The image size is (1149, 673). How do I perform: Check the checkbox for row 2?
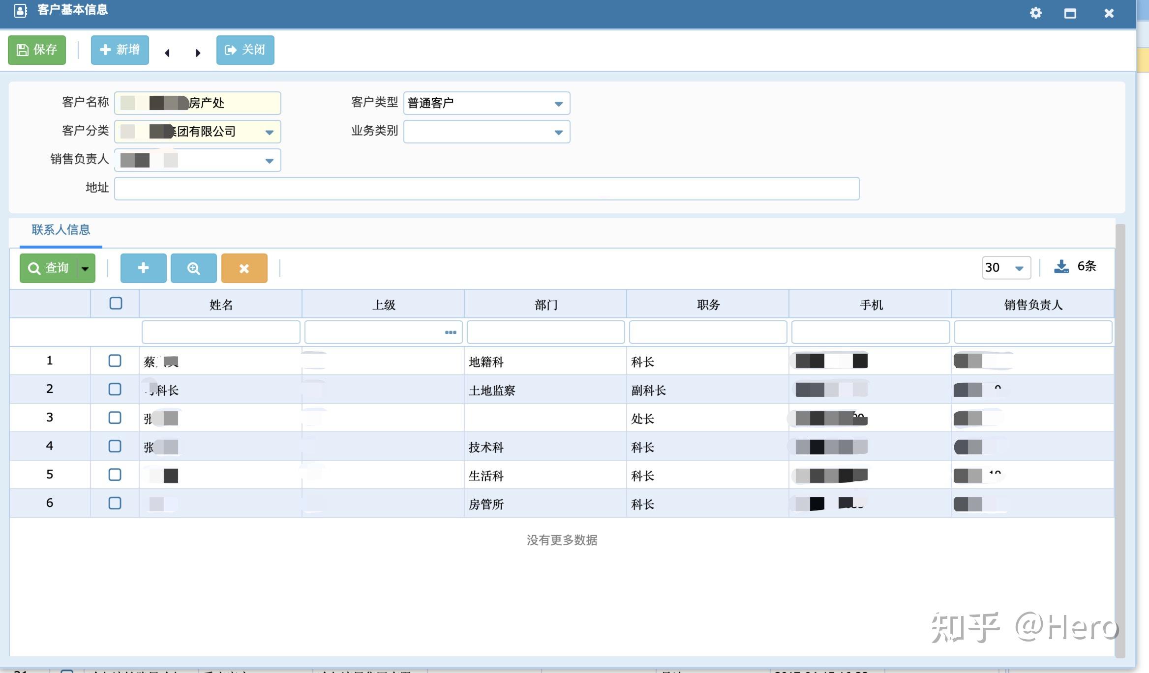[x=115, y=389]
